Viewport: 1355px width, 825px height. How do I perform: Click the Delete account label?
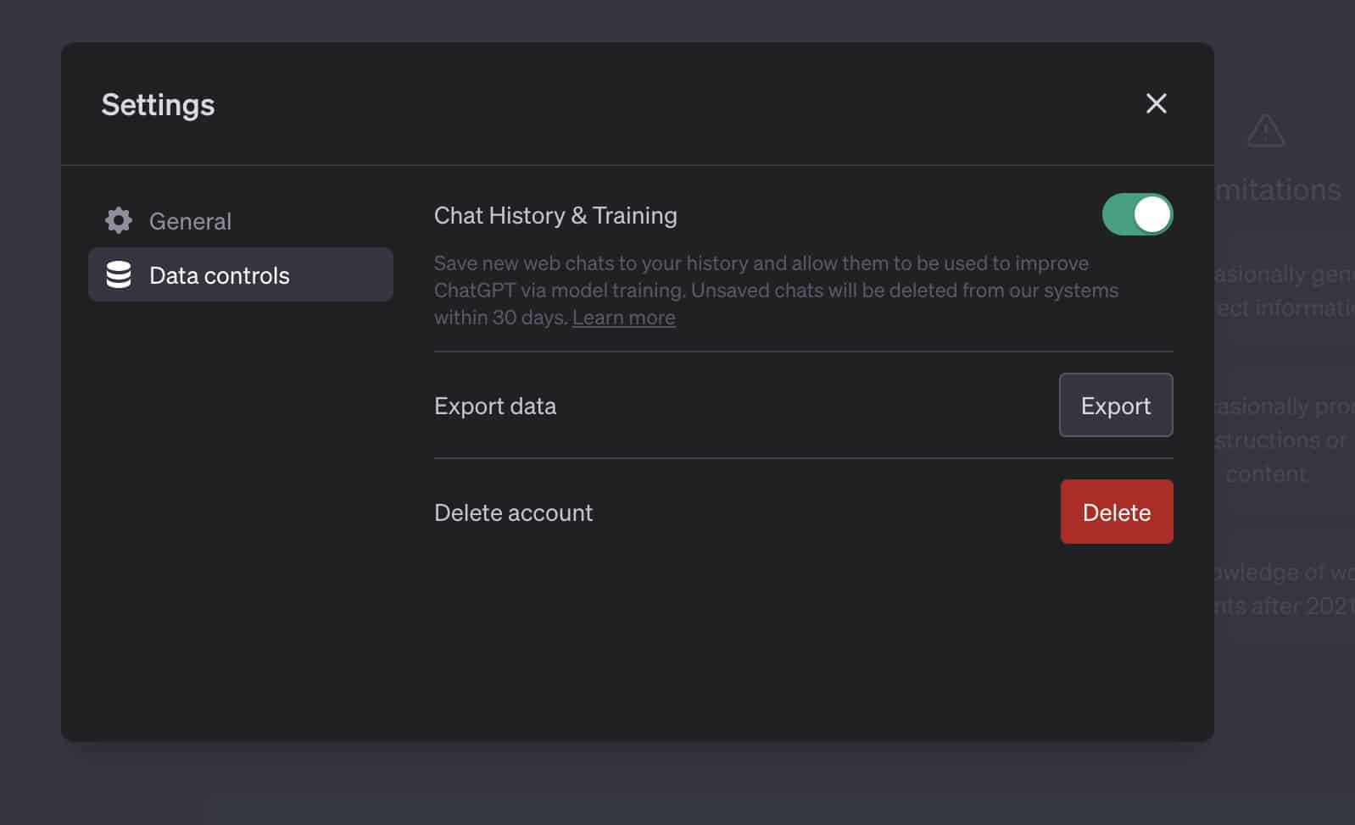513,512
